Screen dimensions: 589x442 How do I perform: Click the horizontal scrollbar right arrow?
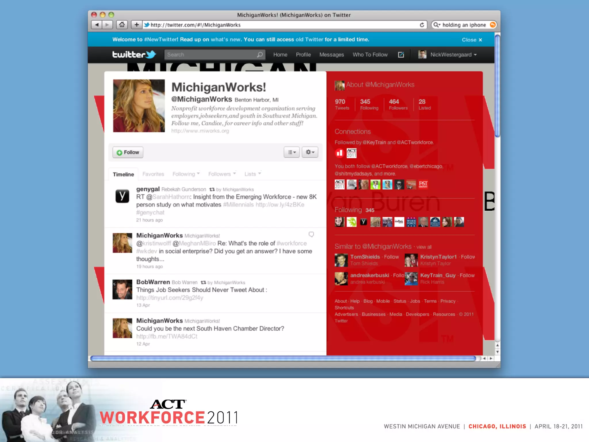click(x=491, y=358)
